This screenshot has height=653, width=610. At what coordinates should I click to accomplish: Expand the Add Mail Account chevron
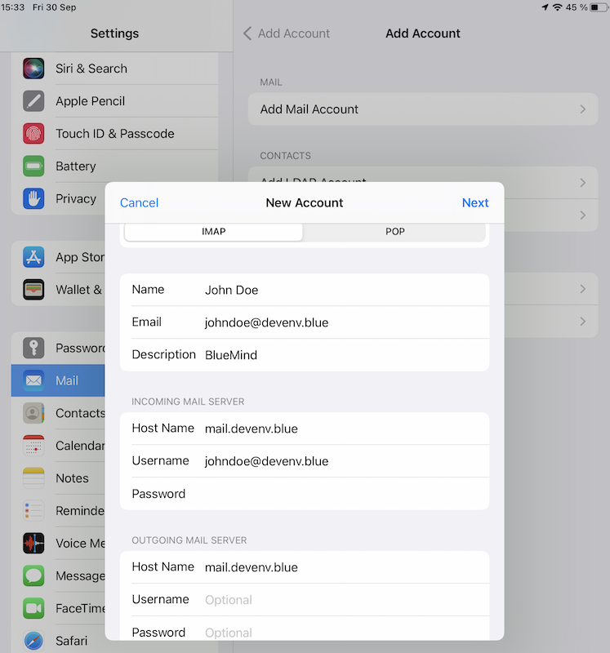click(x=582, y=109)
